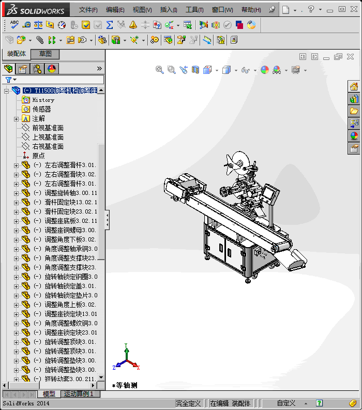Open the 编辑(E) menu
Image resolution: width=362 pixels, height=410 pixels.
tap(115, 10)
